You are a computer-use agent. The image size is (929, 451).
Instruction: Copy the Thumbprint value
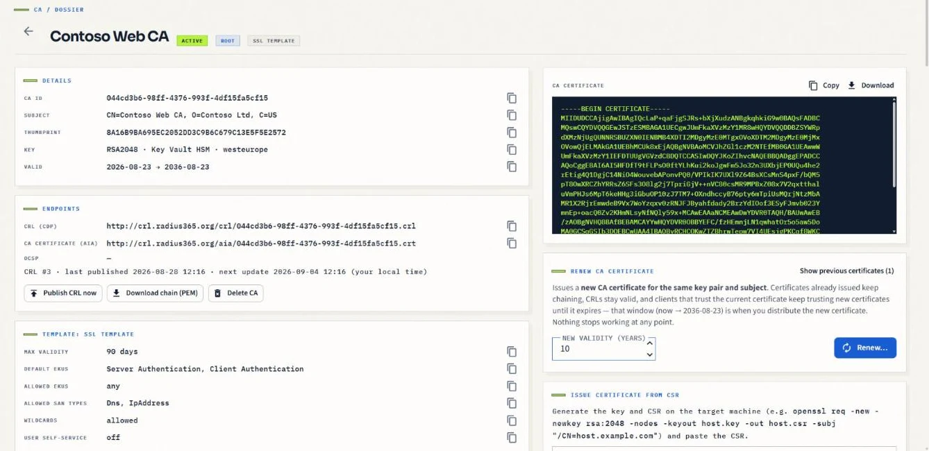coord(512,133)
